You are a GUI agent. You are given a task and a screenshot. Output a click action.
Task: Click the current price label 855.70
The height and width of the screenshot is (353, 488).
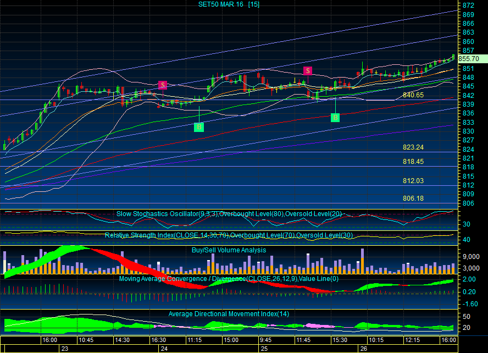point(469,59)
